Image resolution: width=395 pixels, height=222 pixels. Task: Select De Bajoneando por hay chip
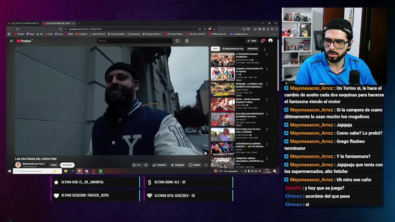click(233, 49)
